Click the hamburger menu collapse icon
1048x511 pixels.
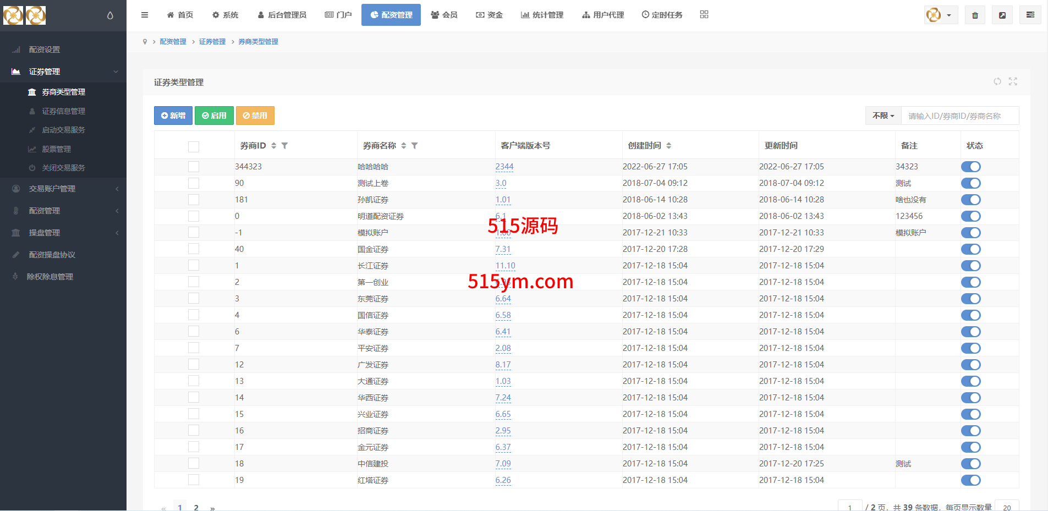pyautogui.click(x=145, y=15)
